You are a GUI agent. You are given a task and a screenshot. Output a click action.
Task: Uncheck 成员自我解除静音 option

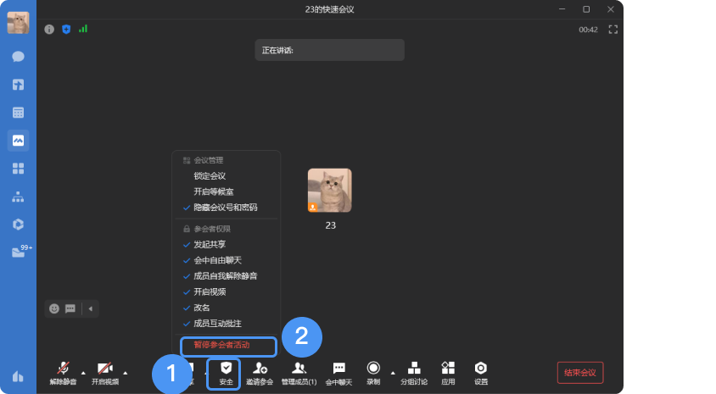pyautogui.click(x=225, y=276)
